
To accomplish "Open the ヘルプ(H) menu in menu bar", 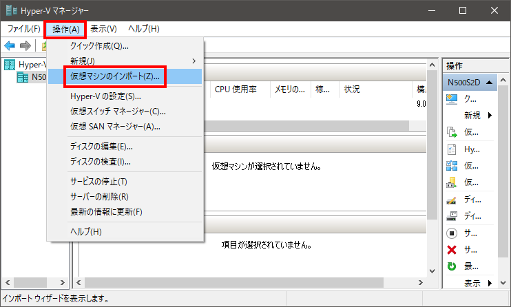I will pos(144,29).
